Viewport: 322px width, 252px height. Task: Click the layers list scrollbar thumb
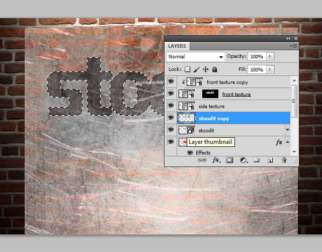tap(294, 101)
